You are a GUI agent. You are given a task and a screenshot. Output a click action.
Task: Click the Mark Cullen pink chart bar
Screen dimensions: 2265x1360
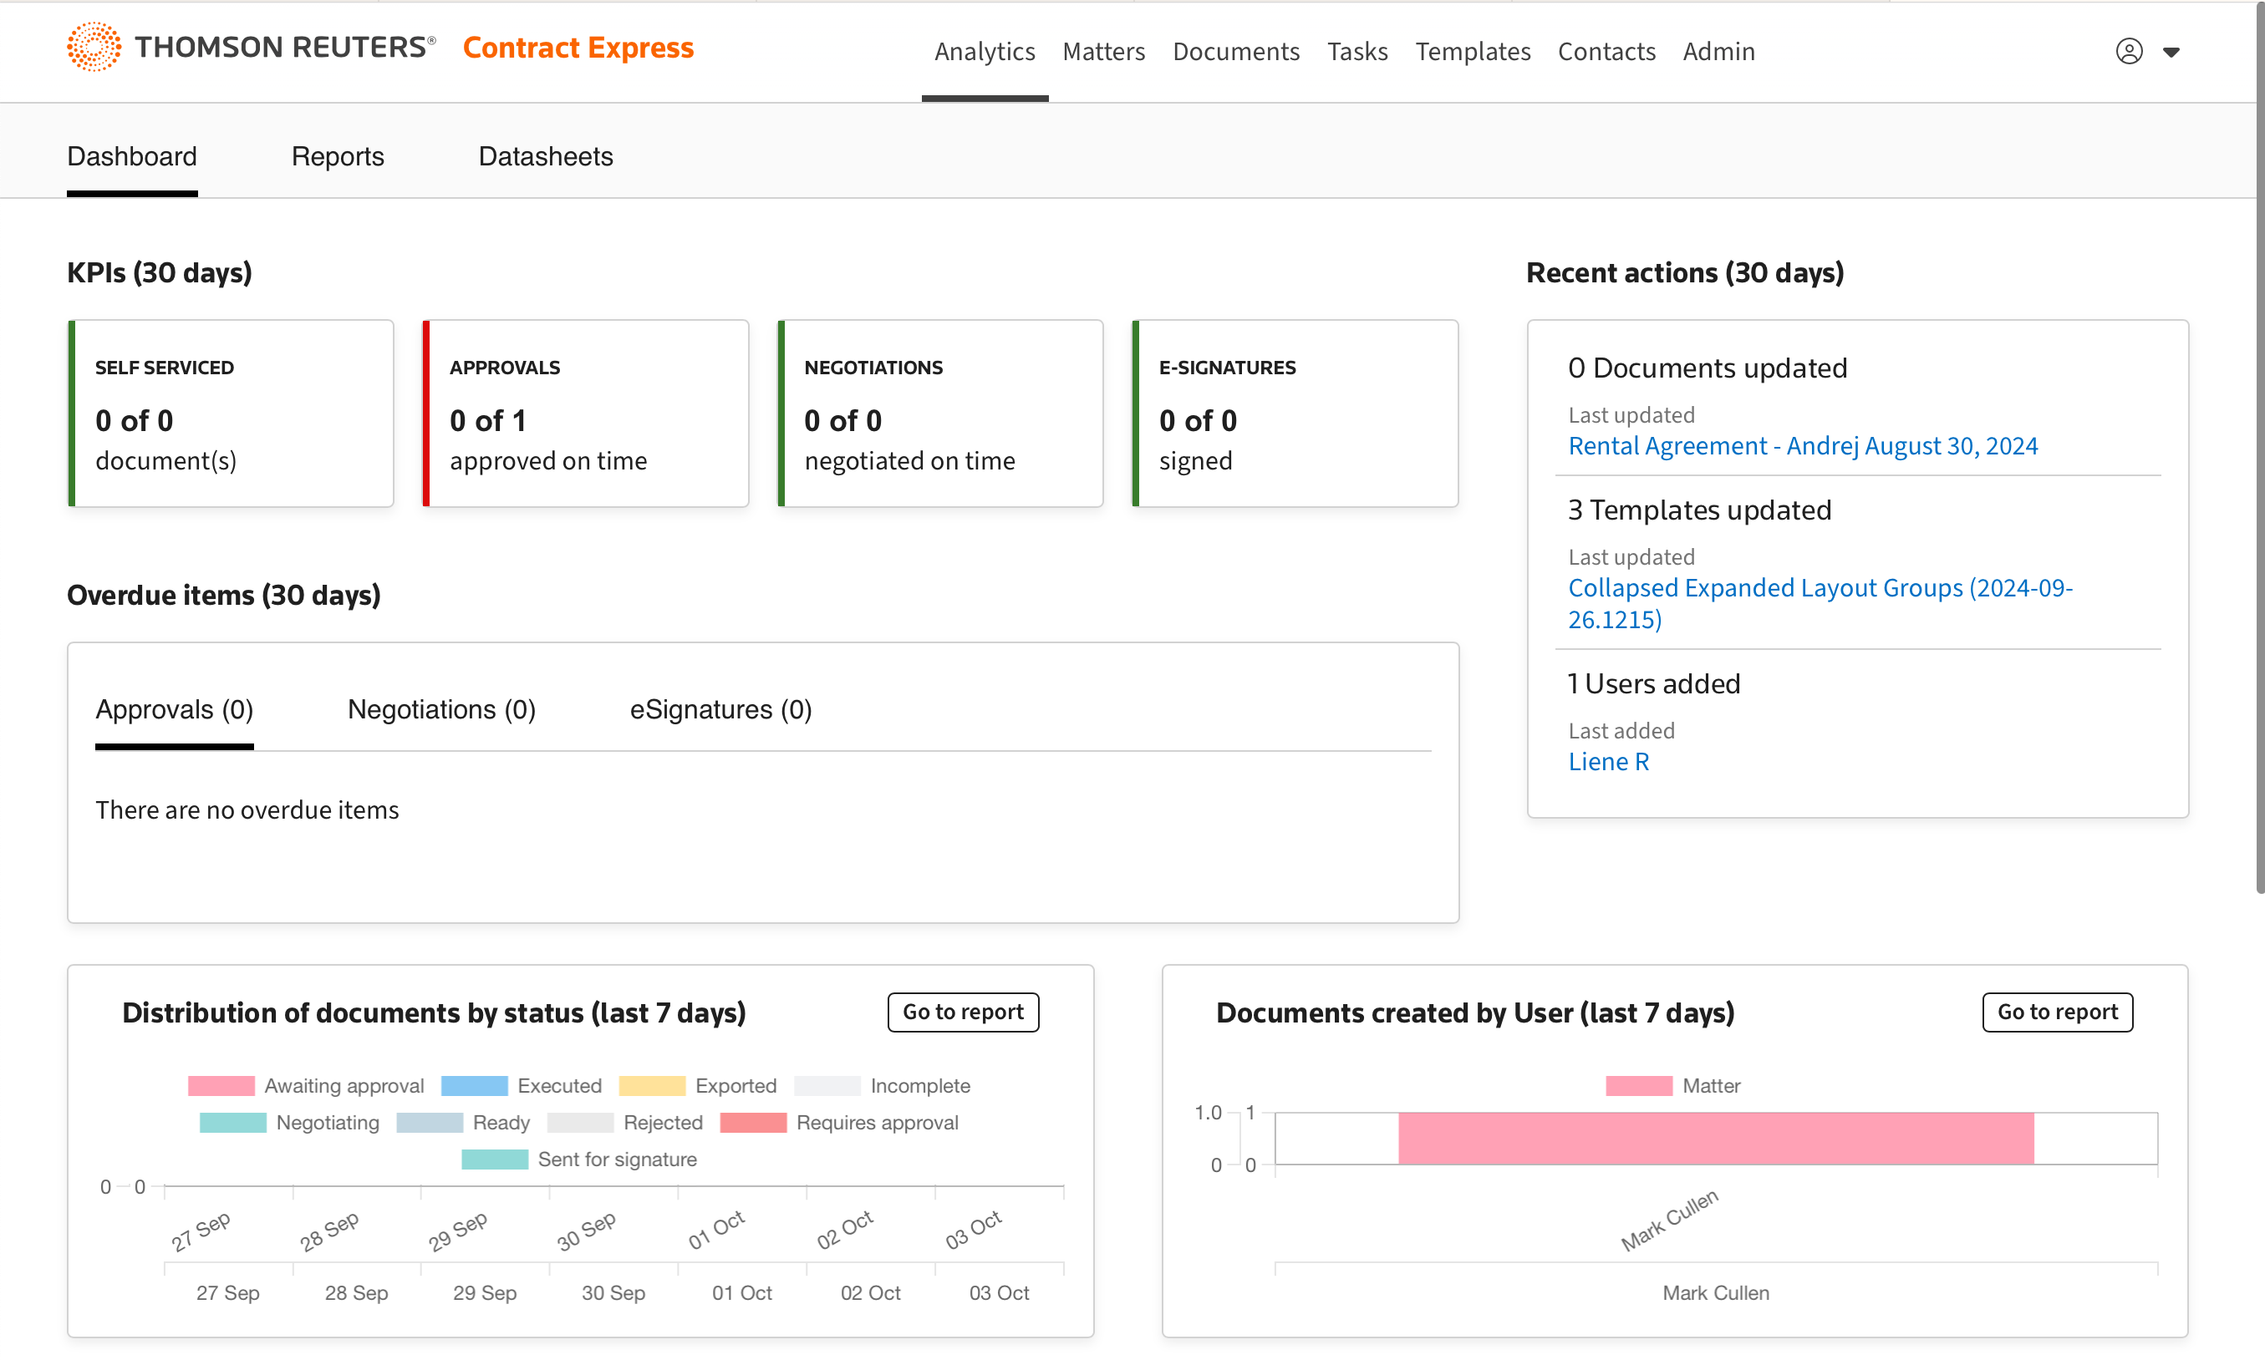(1715, 1139)
